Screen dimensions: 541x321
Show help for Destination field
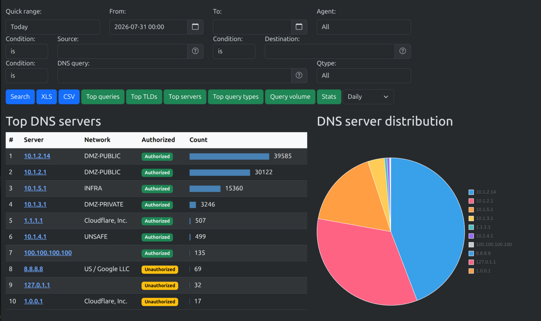tap(403, 51)
